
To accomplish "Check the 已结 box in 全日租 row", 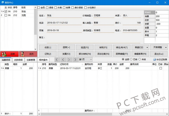I will pos(161,68).
